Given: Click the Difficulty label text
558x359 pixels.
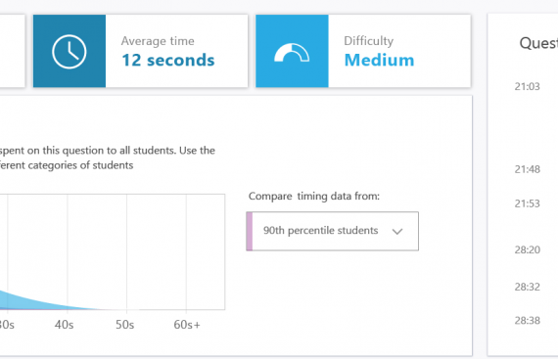Looking at the screenshot, I should (369, 41).
